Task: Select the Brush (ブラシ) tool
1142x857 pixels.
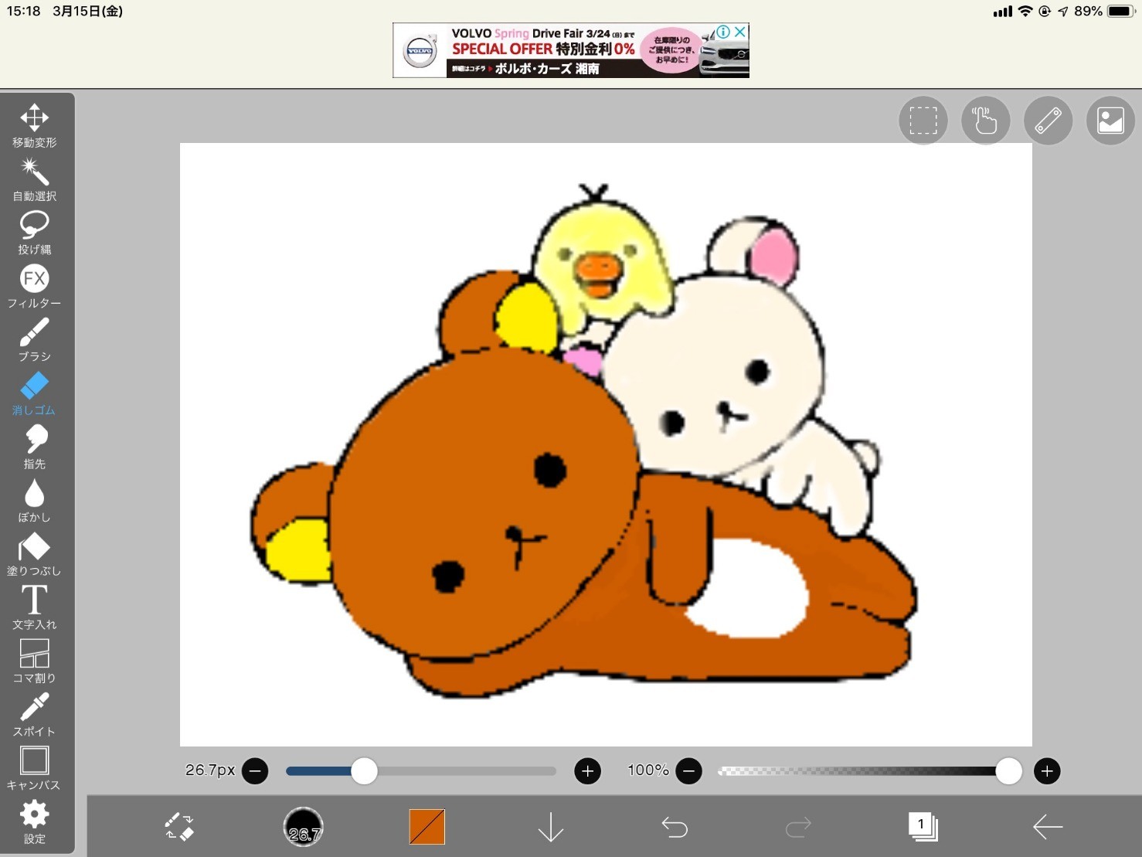Action: click(x=34, y=338)
